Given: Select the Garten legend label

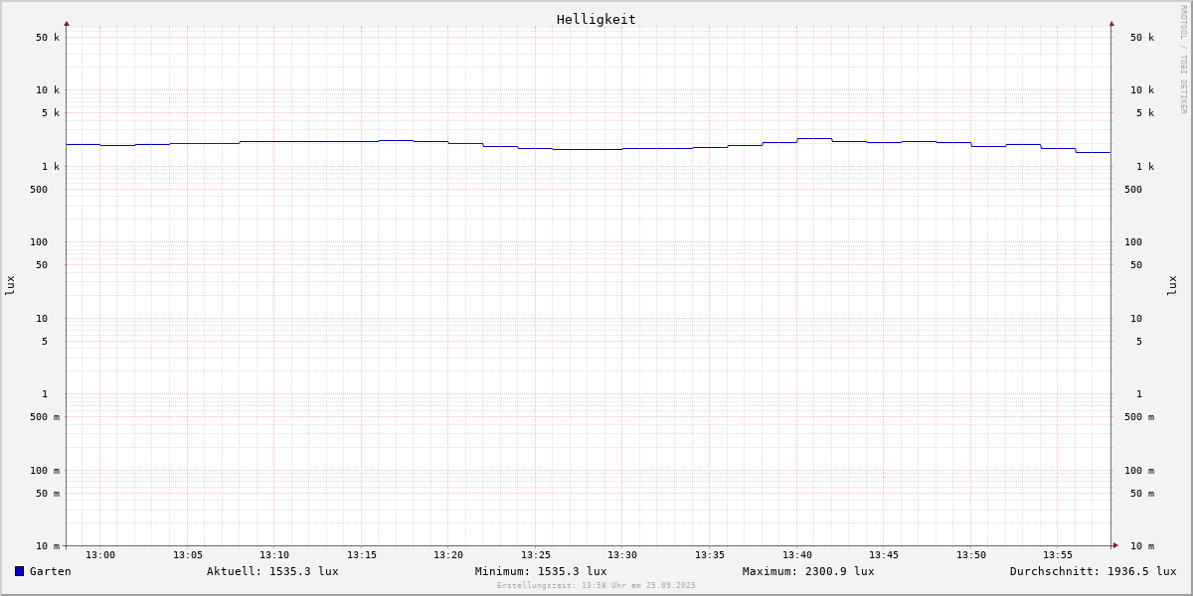Looking at the screenshot, I should tap(50, 571).
